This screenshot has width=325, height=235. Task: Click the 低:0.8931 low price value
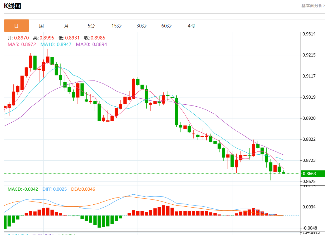point(69,38)
